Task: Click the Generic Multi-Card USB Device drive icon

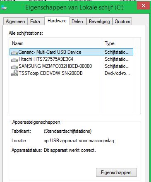Action: 14,53
